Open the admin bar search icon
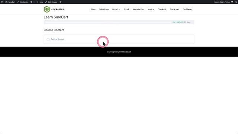 (236, 2)
